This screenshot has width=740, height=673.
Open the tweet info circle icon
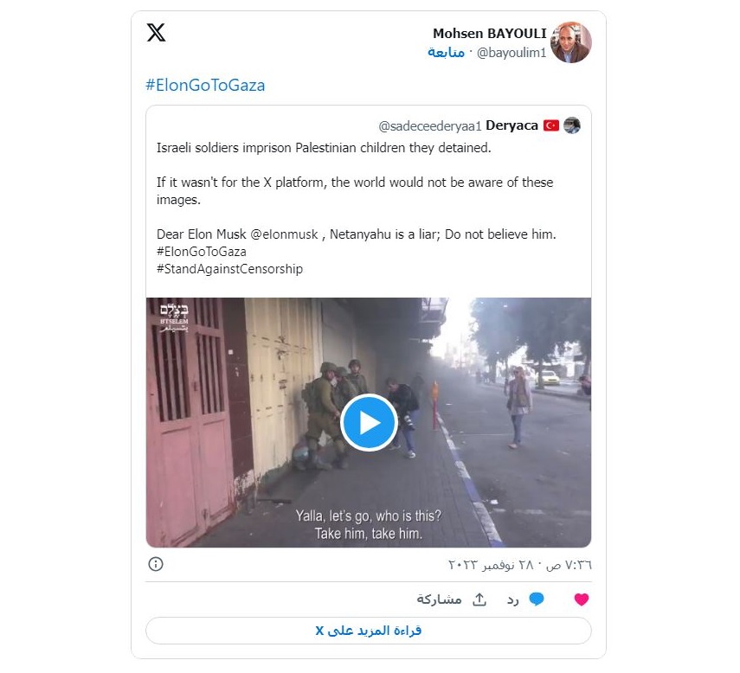(x=156, y=564)
